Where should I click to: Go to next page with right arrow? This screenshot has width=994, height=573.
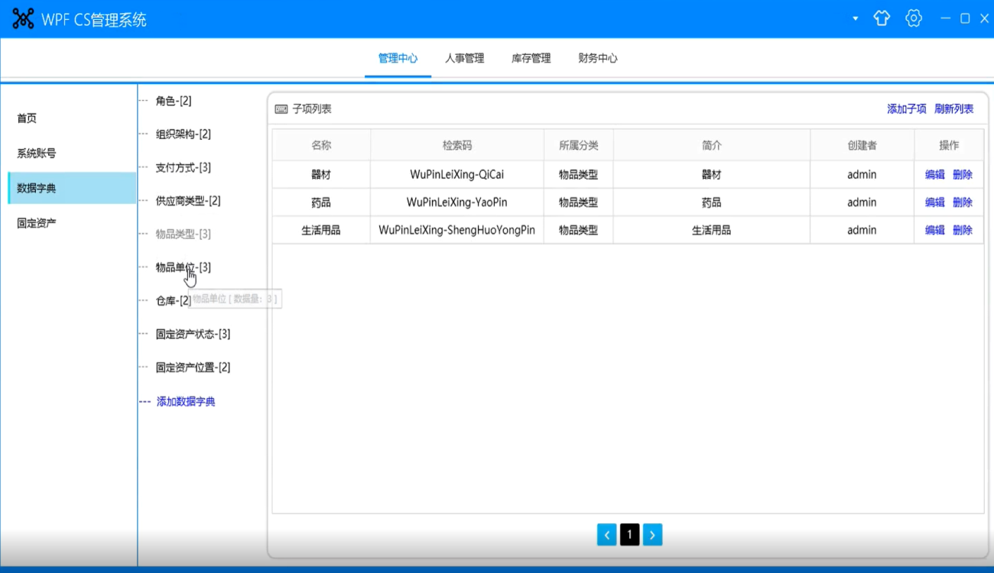652,535
